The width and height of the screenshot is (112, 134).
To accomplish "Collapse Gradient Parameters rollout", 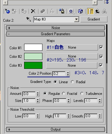I will [x=56, y=34].
